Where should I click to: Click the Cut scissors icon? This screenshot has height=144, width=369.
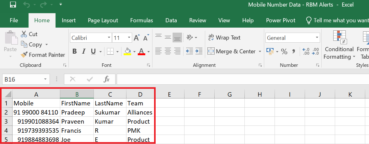(24, 34)
